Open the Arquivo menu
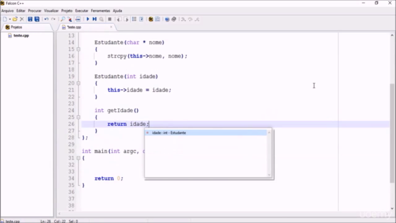396x223 pixels. pyautogui.click(x=7, y=11)
